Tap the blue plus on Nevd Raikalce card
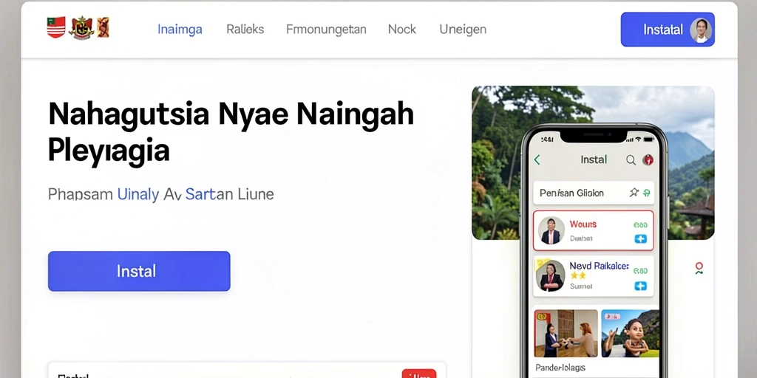Viewport: 757px width, 378px height. click(640, 286)
